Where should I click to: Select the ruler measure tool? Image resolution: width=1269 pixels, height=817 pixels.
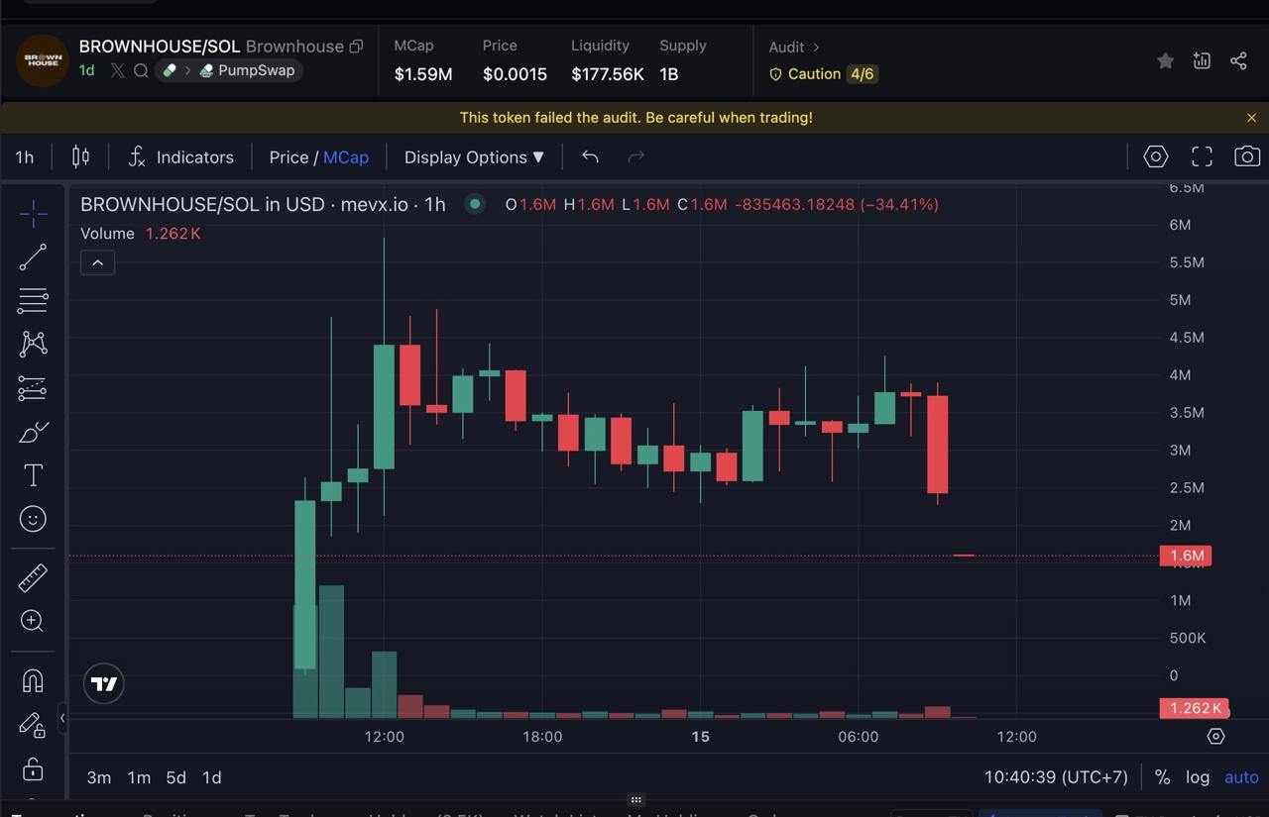click(33, 577)
